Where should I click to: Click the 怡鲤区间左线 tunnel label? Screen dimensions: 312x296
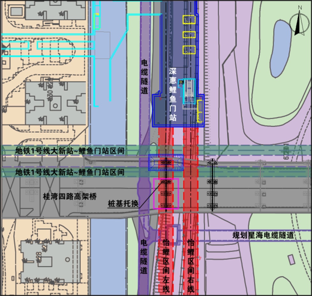tap(166, 266)
